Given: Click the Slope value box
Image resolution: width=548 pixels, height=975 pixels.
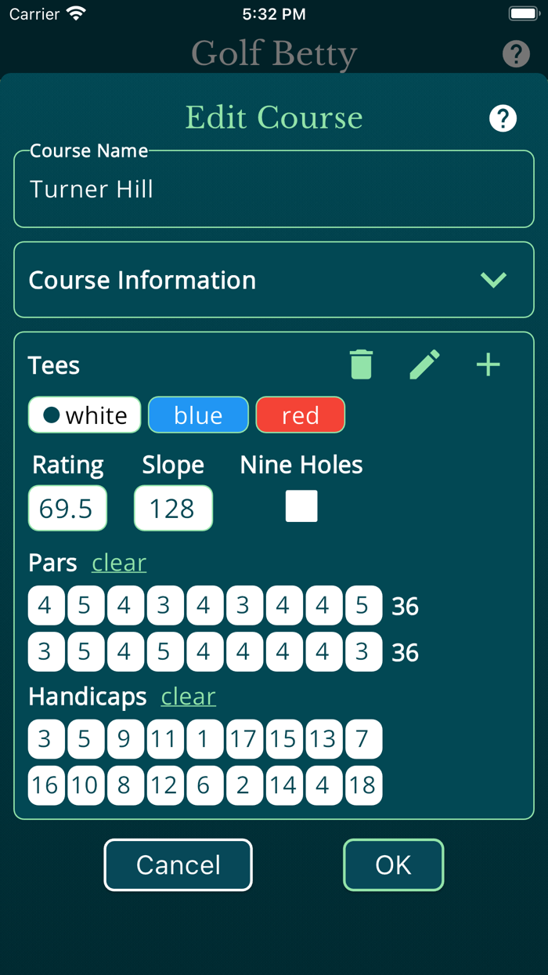Looking at the screenshot, I should click(x=173, y=508).
